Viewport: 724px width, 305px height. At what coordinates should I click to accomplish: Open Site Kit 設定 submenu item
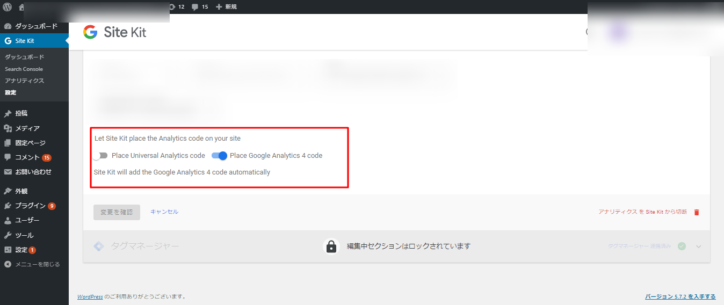click(x=11, y=92)
